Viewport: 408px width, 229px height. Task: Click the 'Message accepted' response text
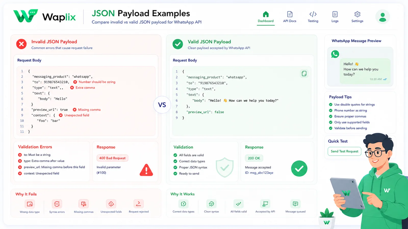(x=258, y=167)
